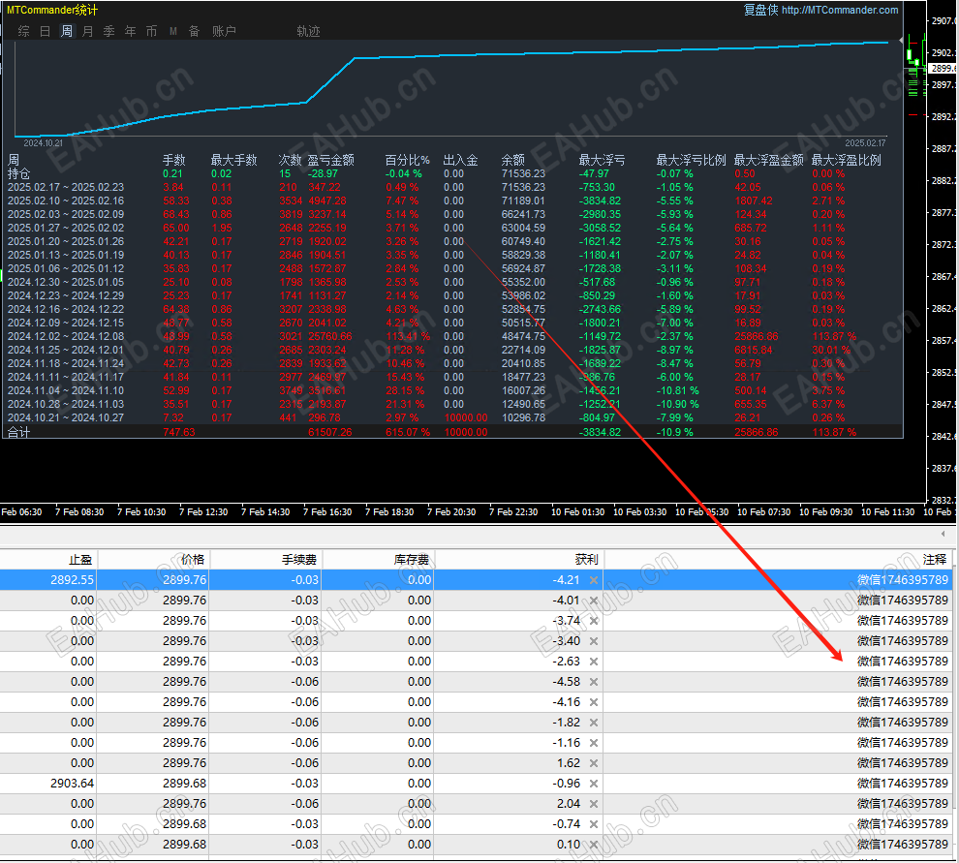
Task: Open the 轨迹 trajectory tab
Action: coord(308,31)
